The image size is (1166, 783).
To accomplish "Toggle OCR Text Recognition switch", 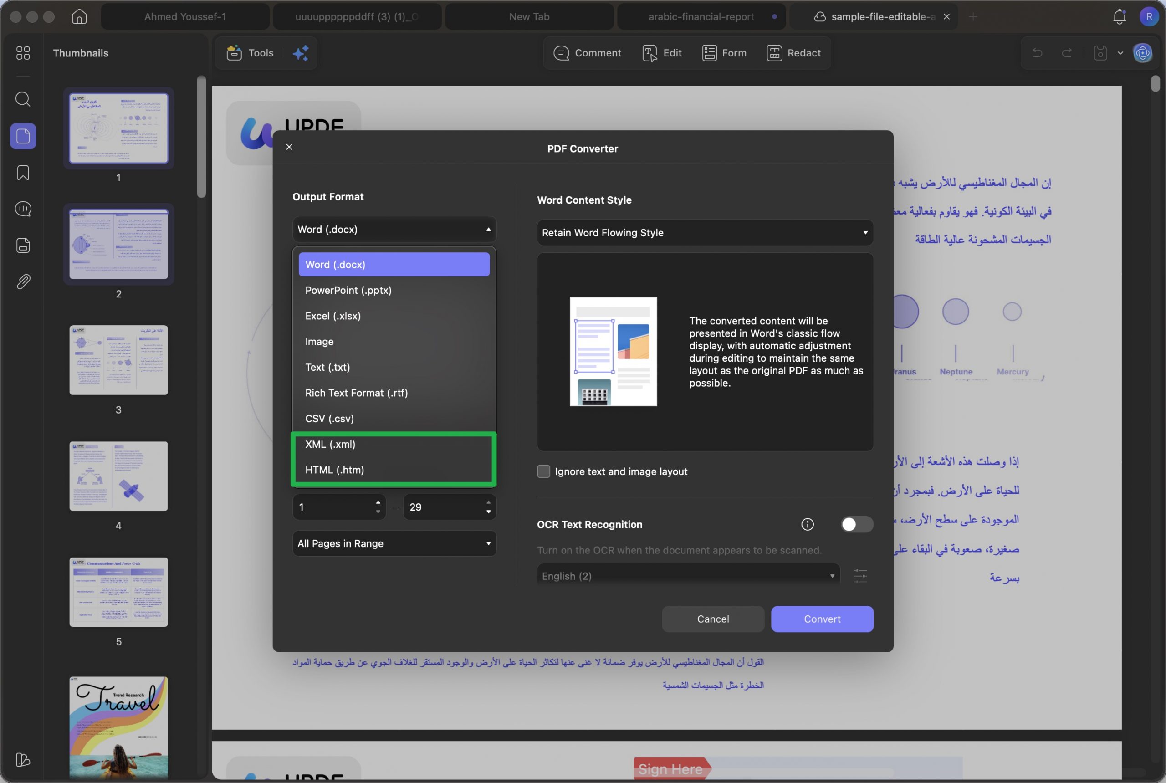I will click(857, 524).
